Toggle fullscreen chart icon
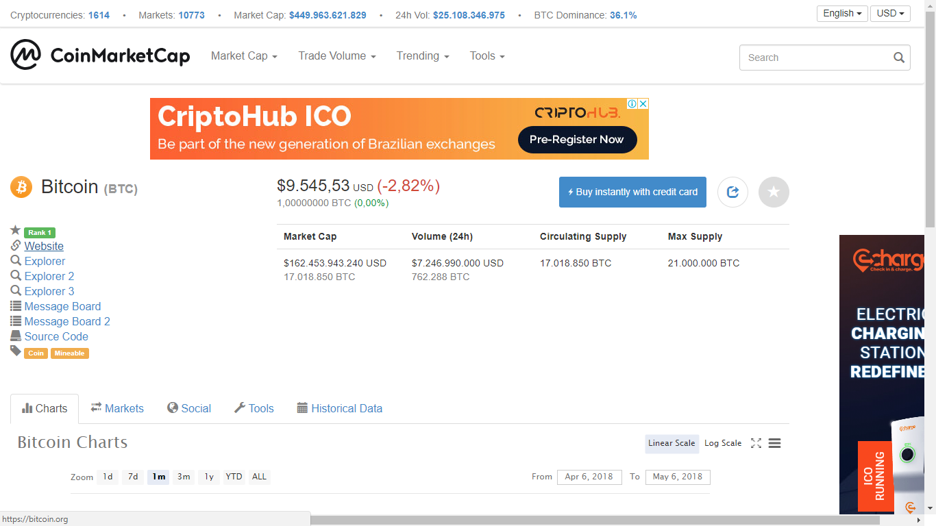 coord(756,443)
